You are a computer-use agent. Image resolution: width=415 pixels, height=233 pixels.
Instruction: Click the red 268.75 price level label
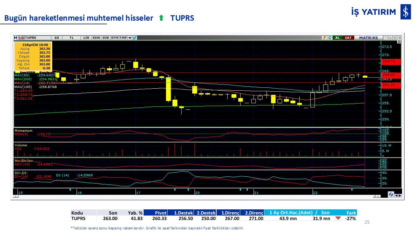(x=391, y=61)
